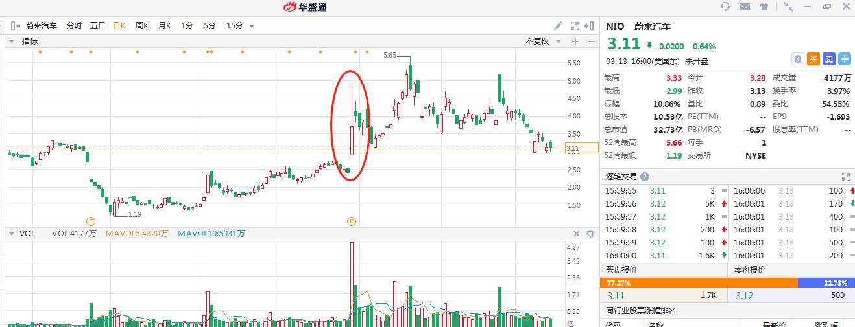Click the -0.64% change value

[x=703, y=46]
